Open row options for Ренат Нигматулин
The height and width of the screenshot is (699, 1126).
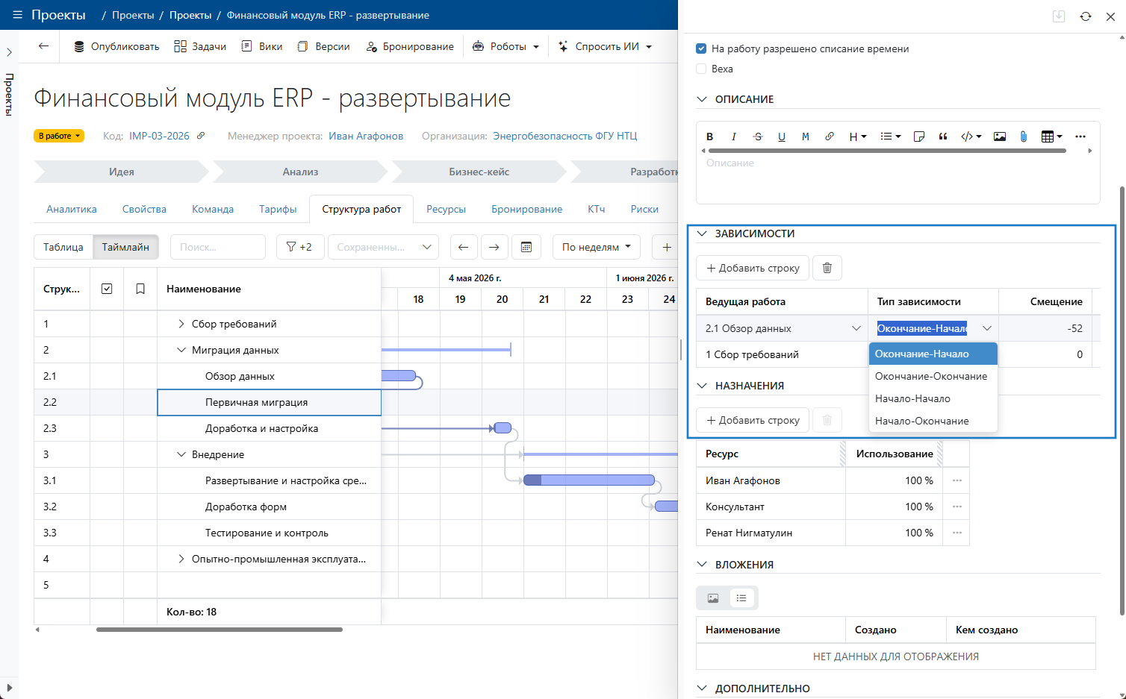click(957, 533)
